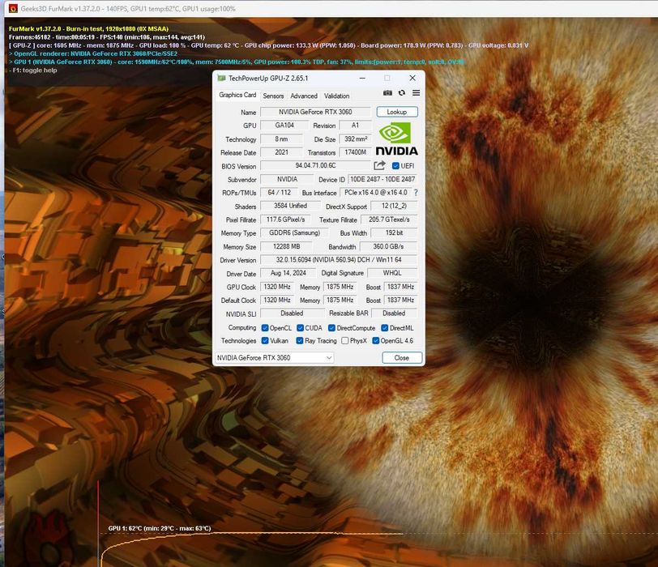Toggle the Vulkan checkbox
Screen dimensions: 658x567
click(x=265, y=341)
